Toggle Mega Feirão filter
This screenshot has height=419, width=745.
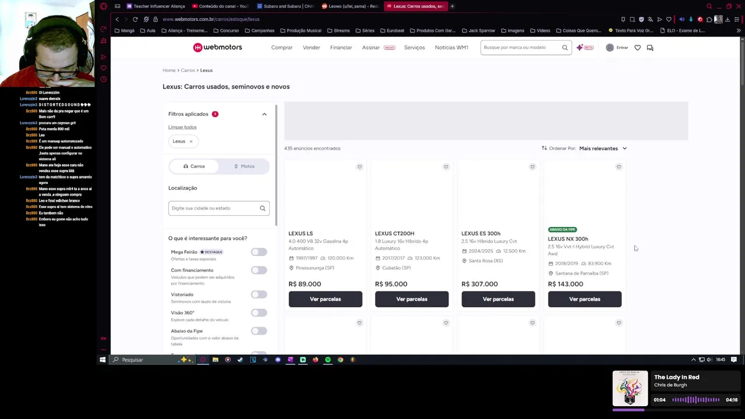coord(259,252)
